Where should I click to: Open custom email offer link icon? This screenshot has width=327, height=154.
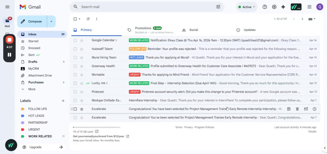click(128, 136)
